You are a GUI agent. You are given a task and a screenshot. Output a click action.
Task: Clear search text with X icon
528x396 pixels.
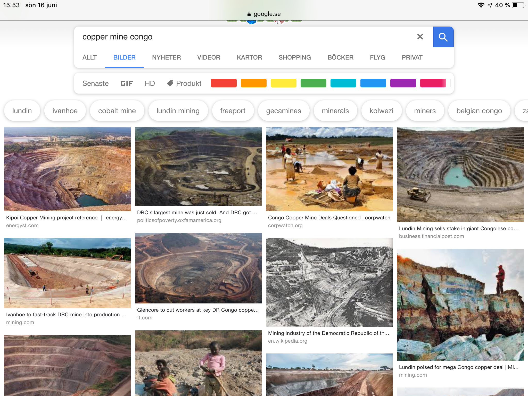coord(420,37)
